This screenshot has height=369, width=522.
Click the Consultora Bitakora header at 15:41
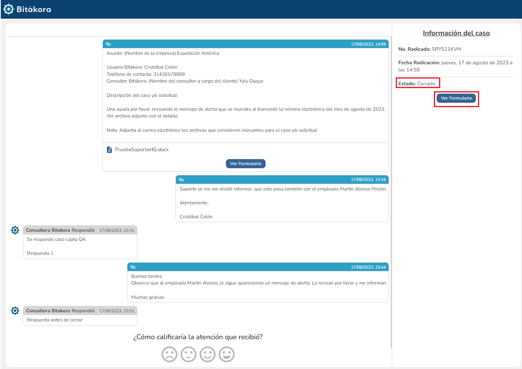[80, 230]
